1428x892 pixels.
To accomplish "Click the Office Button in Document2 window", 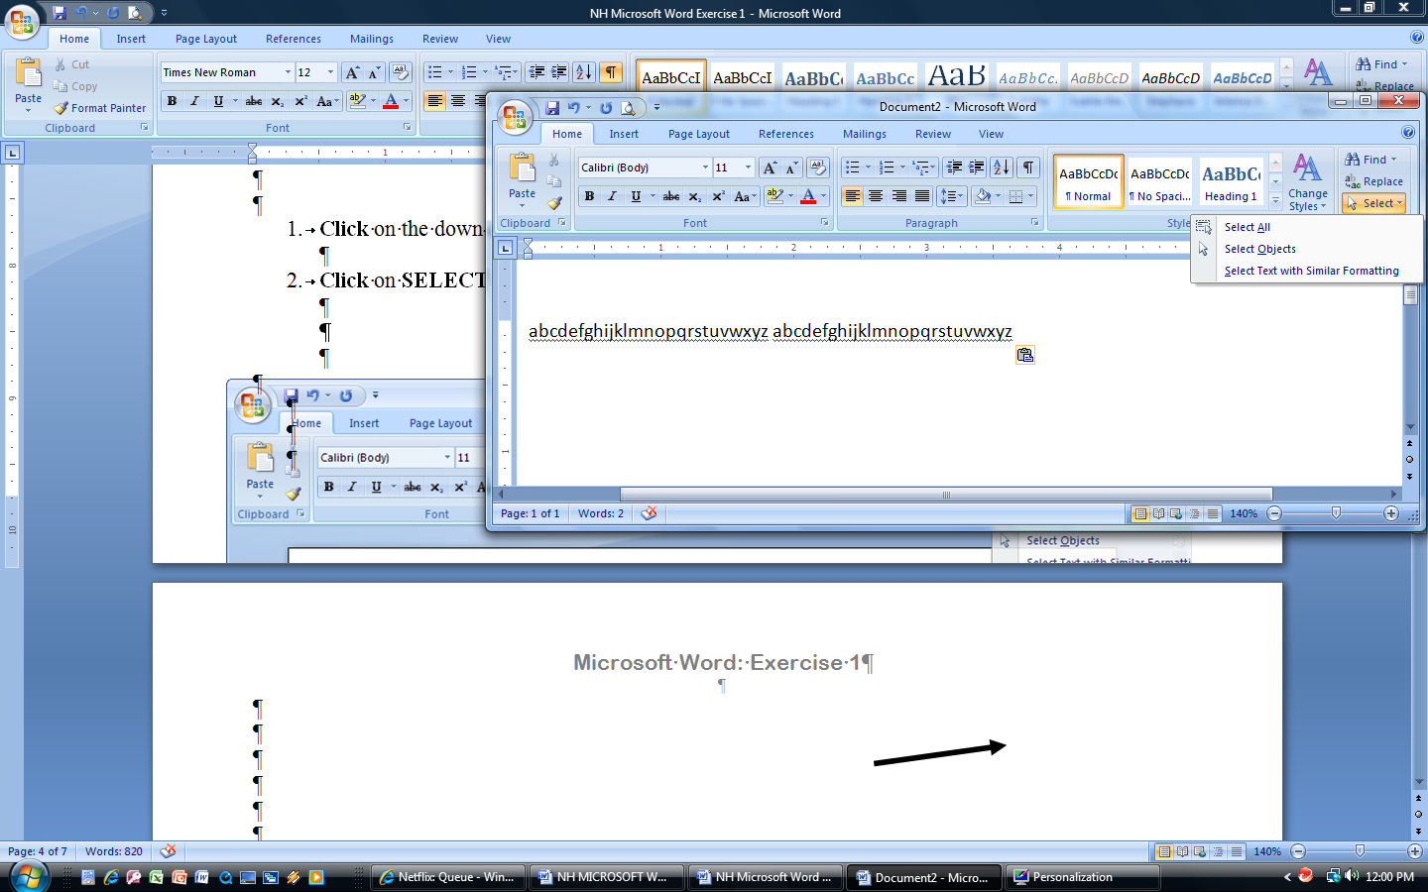I will [515, 117].
